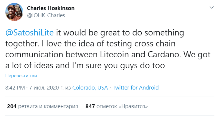This screenshot has width=220, height=117.
Task: Click the tweet's last line about ideas
Action: pos(85,66)
